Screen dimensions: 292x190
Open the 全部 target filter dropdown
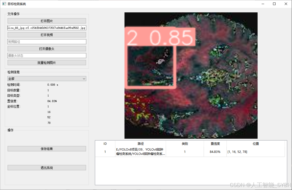click(x=47, y=79)
